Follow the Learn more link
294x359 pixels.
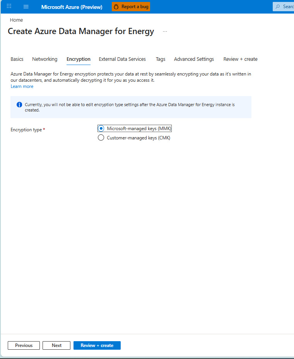pos(22,86)
